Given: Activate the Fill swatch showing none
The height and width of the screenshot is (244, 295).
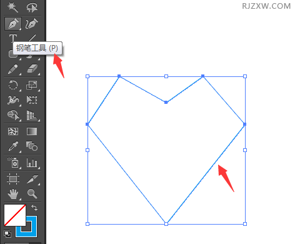Looking at the screenshot, I should (x=15, y=215).
